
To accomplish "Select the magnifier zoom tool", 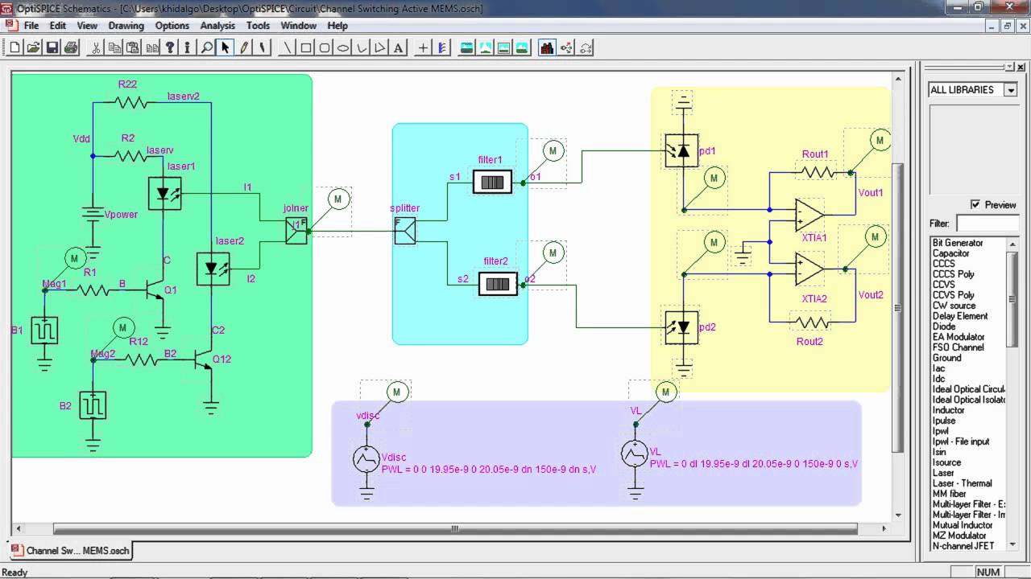I will pos(207,47).
